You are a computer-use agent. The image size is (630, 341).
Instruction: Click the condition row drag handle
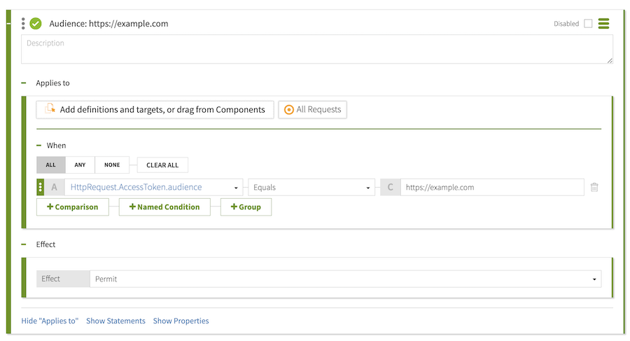[x=41, y=188]
